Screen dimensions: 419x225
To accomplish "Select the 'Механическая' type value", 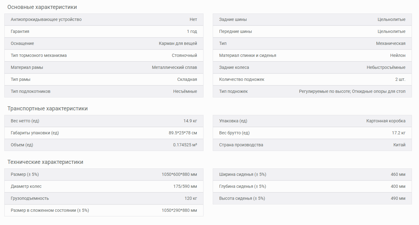I will pyautogui.click(x=390, y=43).
